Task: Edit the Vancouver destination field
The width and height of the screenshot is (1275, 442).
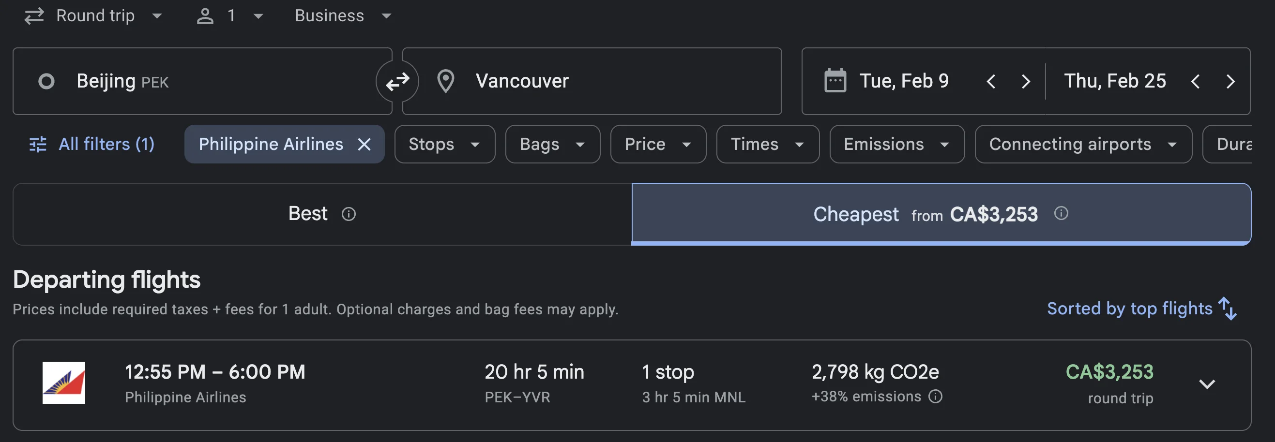Action: tap(592, 81)
